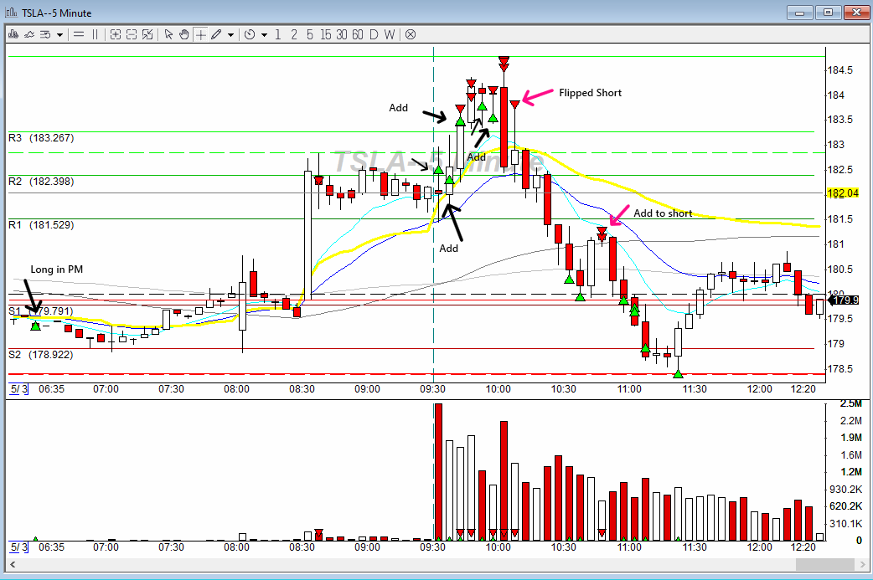Viewport: 873px width, 580px height.
Task: Click the 5/3 date label on price axis
Action: (x=18, y=389)
